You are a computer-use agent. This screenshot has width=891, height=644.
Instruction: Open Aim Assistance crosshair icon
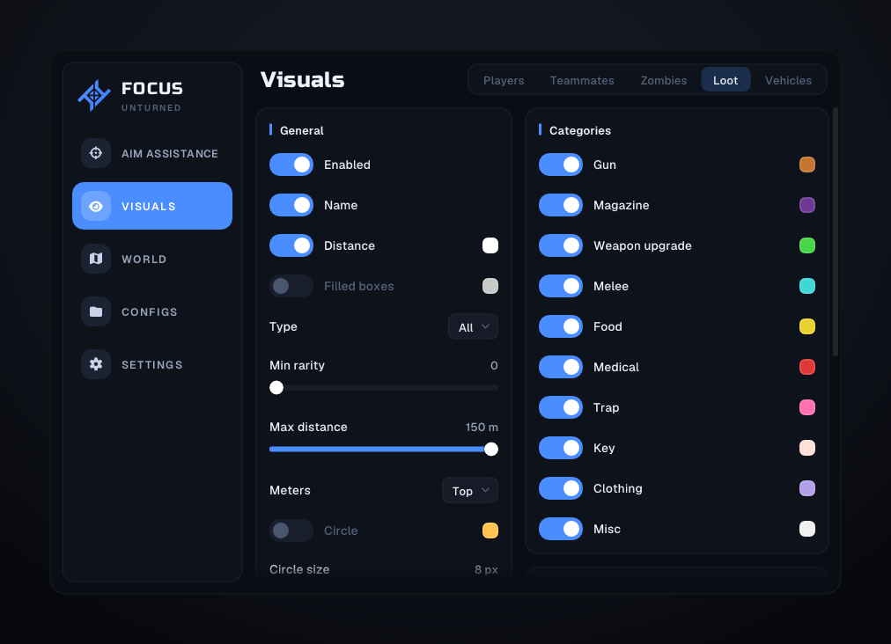[96, 153]
